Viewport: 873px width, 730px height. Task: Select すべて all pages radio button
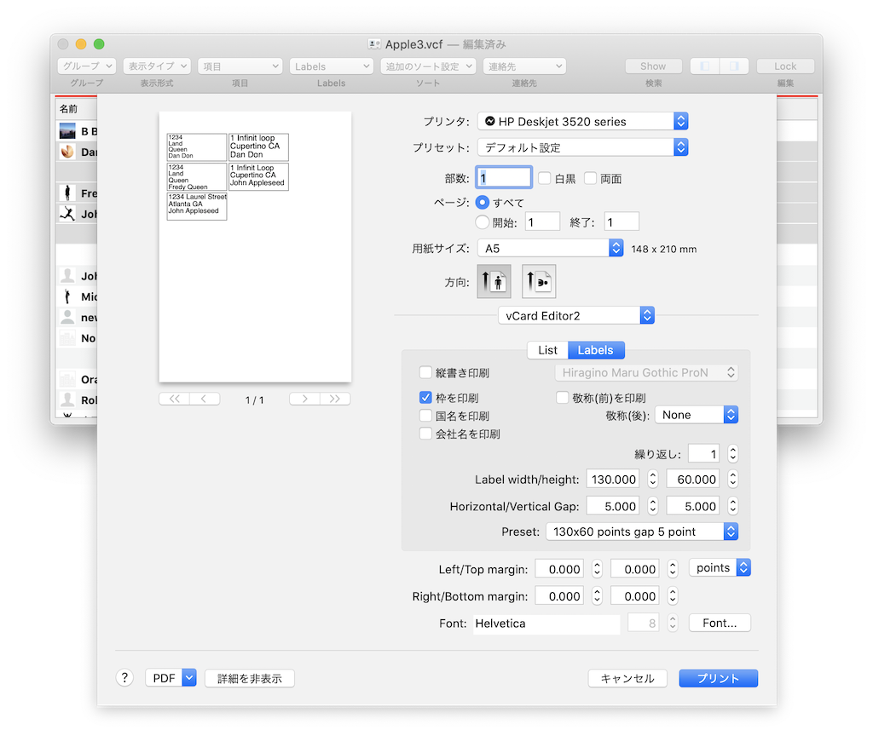pyautogui.click(x=483, y=202)
